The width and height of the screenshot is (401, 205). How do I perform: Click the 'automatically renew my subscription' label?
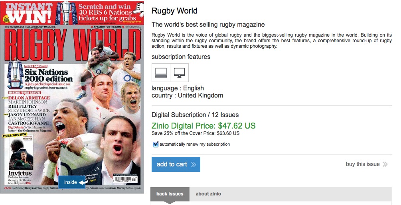click(195, 144)
